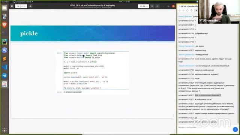
Task: Open the Activities overview
Action: coord(5,1)
